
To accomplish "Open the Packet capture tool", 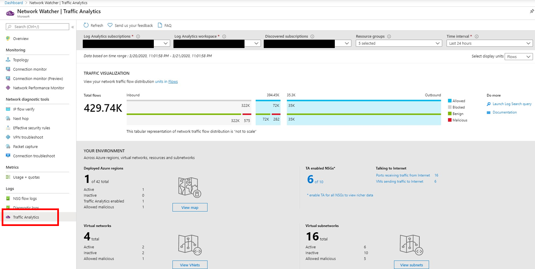I will 27,146.
